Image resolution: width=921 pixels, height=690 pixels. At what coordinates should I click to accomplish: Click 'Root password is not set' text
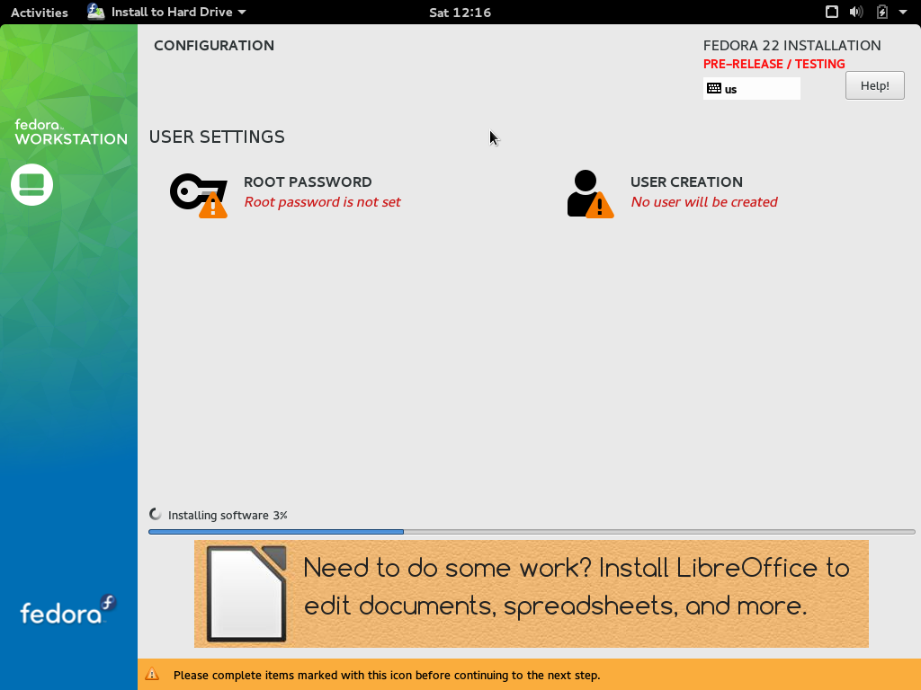323,202
